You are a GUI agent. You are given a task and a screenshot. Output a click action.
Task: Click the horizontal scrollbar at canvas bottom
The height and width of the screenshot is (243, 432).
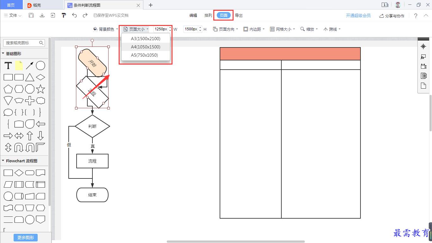235,241
